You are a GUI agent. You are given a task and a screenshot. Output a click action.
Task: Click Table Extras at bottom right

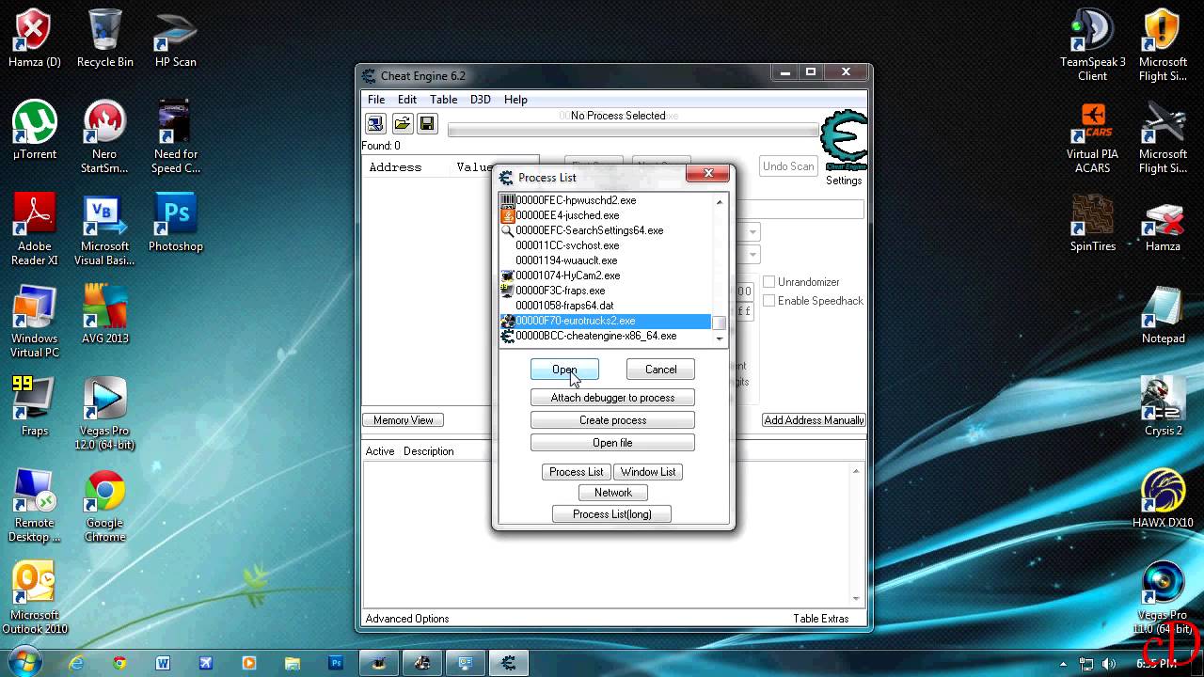click(821, 619)
